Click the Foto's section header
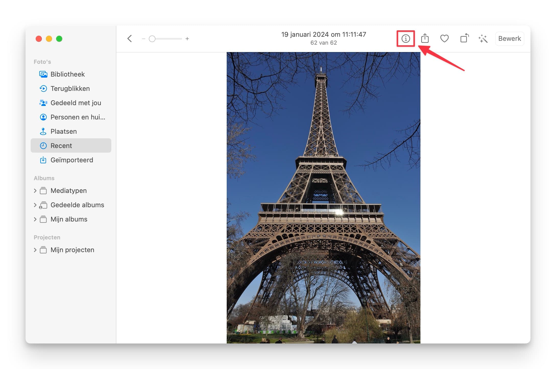556x369 pixels. tap(42, 62)
